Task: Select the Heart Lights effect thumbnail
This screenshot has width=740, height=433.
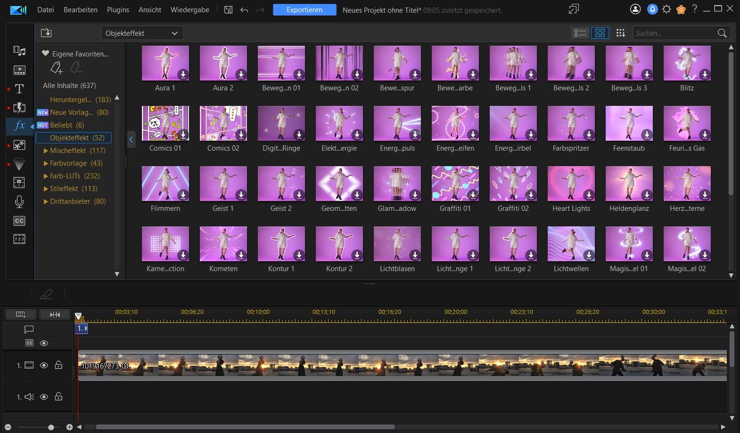Action: point(571,184)
